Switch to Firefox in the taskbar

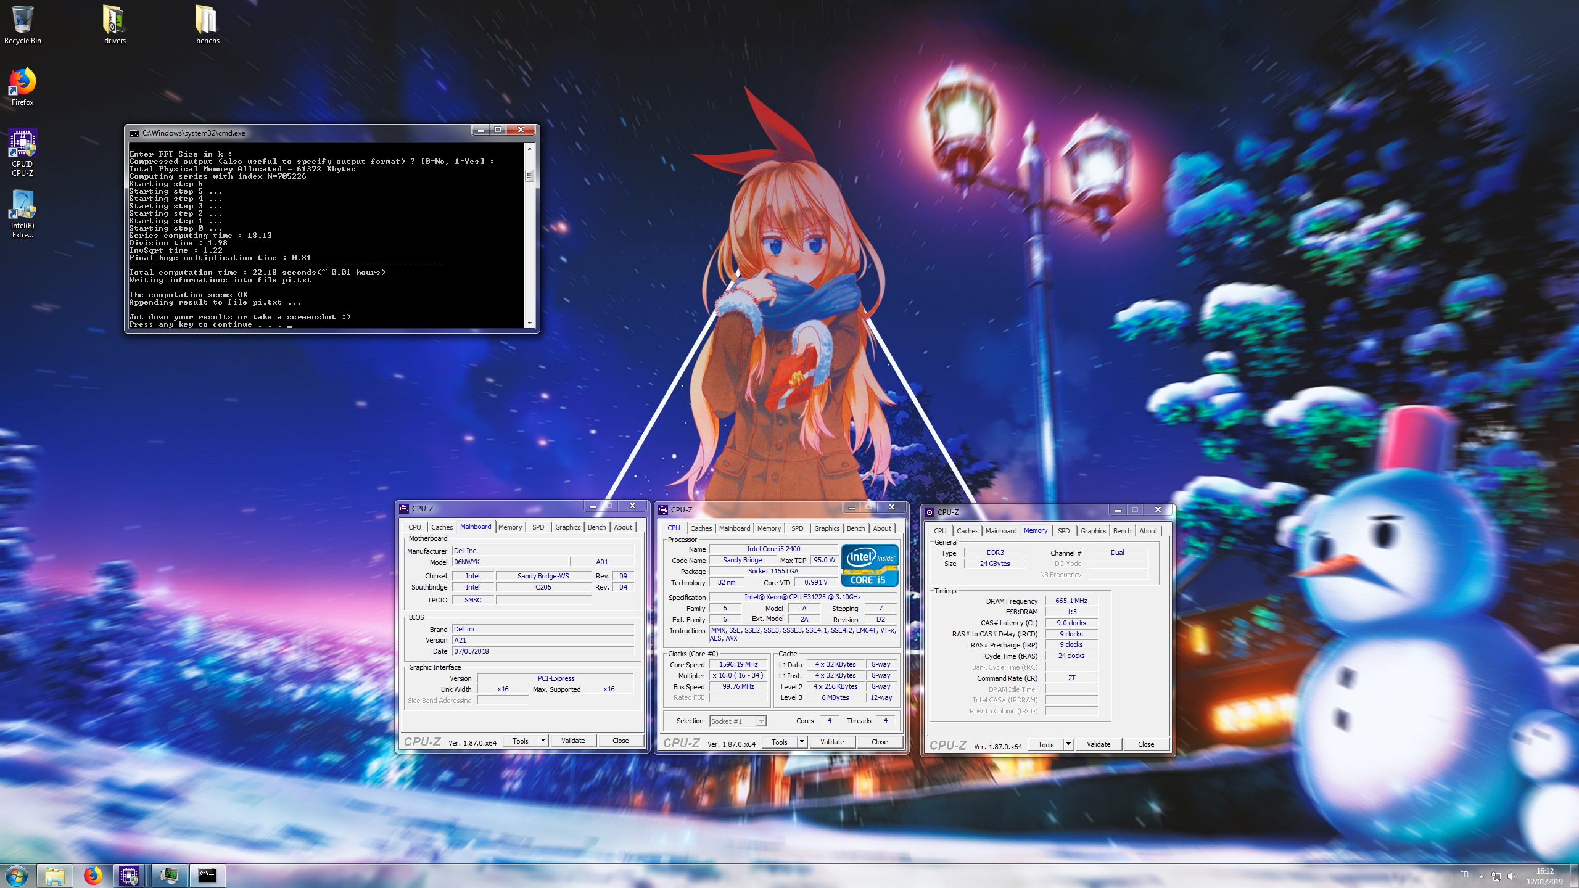click(x=93, y=876)
